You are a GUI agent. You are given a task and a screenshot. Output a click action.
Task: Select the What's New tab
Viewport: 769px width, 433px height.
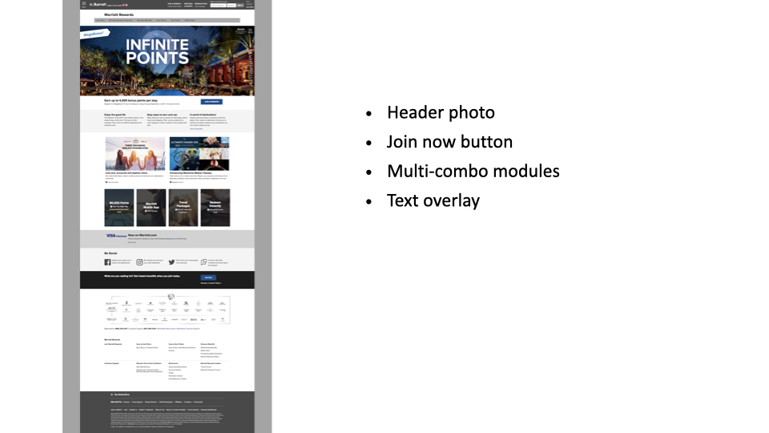190,21
